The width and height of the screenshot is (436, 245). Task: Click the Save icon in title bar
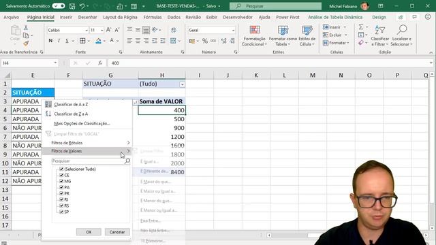point(72,6)
